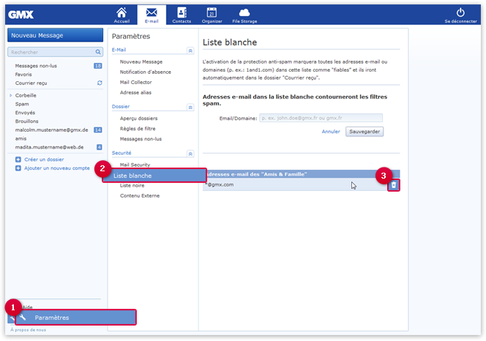Viewport: 486px width, 341px height.
Task: Click the Email/Domaine input field
Action: pyautogui.click(x=321, y=118)
